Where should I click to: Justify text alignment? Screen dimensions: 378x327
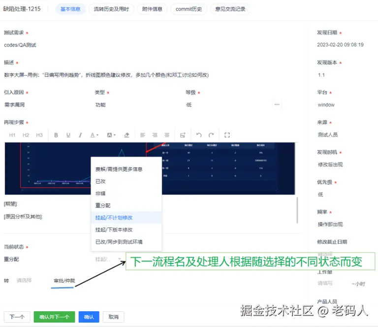(x=167, y=135)
